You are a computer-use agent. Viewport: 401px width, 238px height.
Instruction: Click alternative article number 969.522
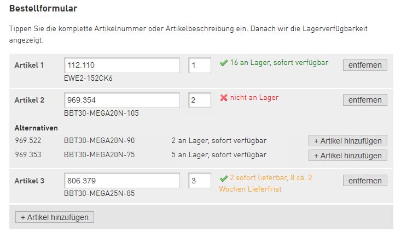[x=28, y=140]
